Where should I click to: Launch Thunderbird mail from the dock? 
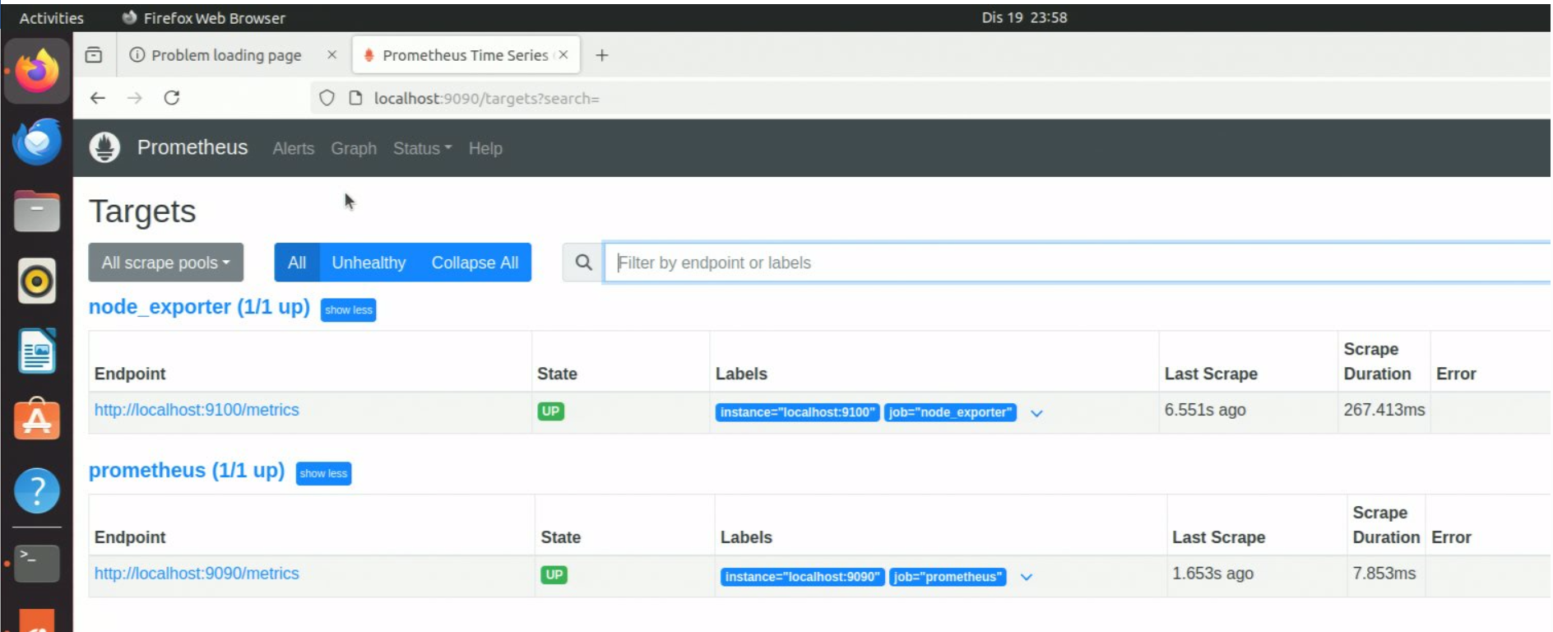37,142
